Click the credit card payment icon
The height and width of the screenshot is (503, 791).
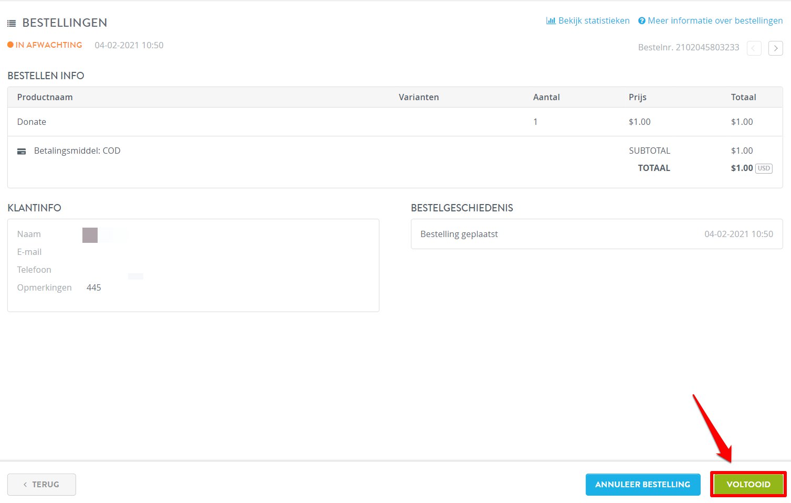click(22, 151)
